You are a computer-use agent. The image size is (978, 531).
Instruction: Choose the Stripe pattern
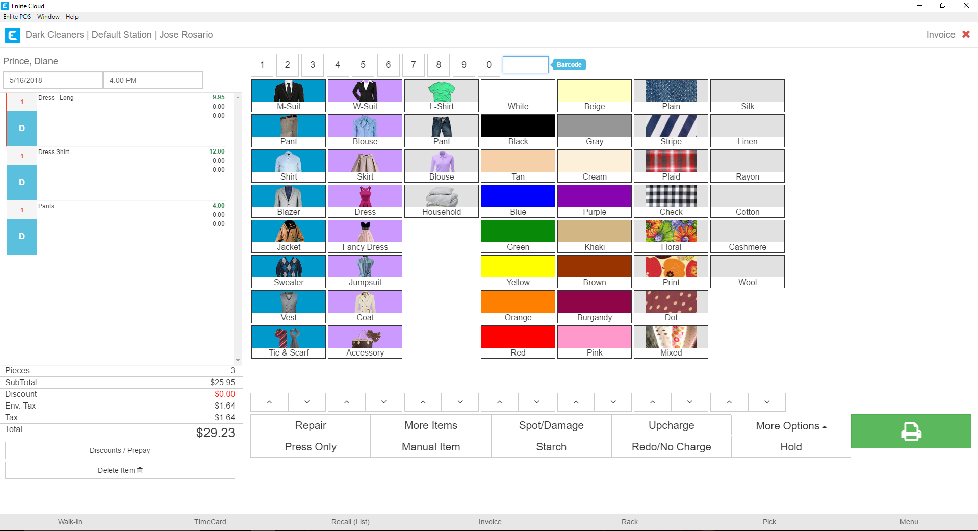(x=671, y=131)
